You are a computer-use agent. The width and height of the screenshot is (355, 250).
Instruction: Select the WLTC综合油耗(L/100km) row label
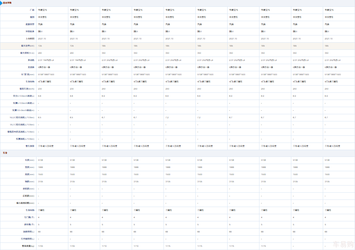tap(22, 125)
